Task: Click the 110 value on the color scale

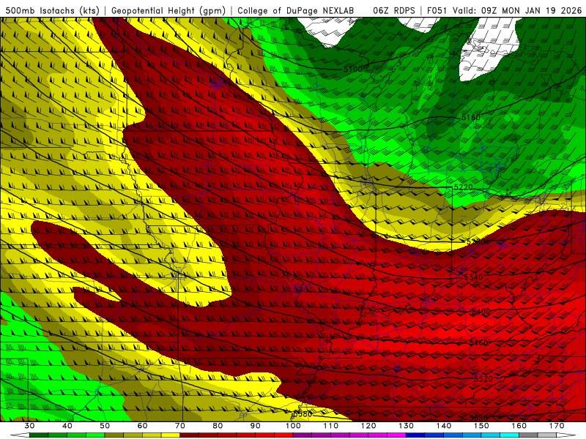Action: [331, 426]
